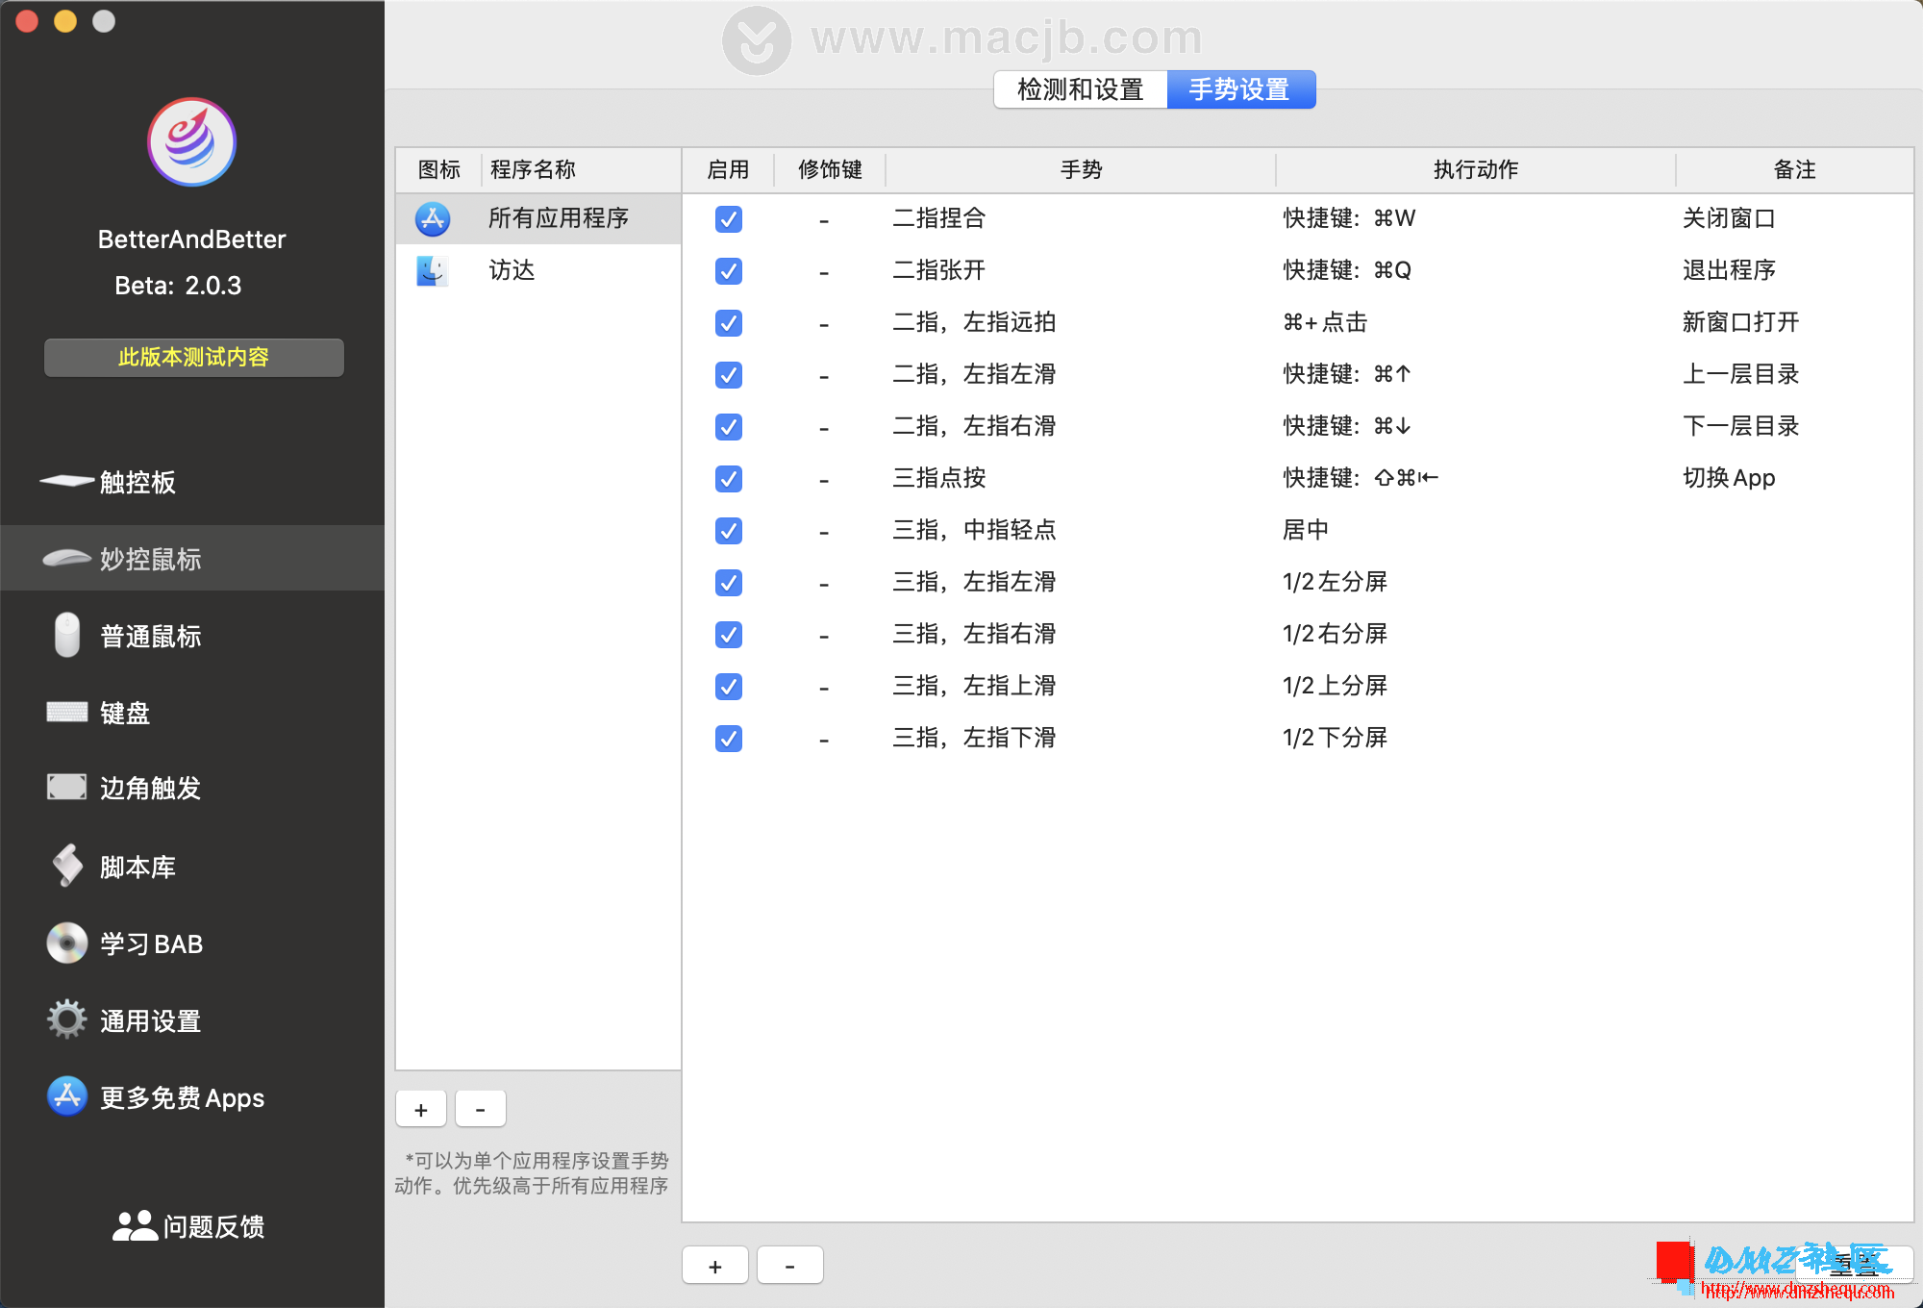This screenshot has width=1923, height=1308.
Task: Click the 1/2上分屏 action cell
Action: click(x=1335, y=687)
